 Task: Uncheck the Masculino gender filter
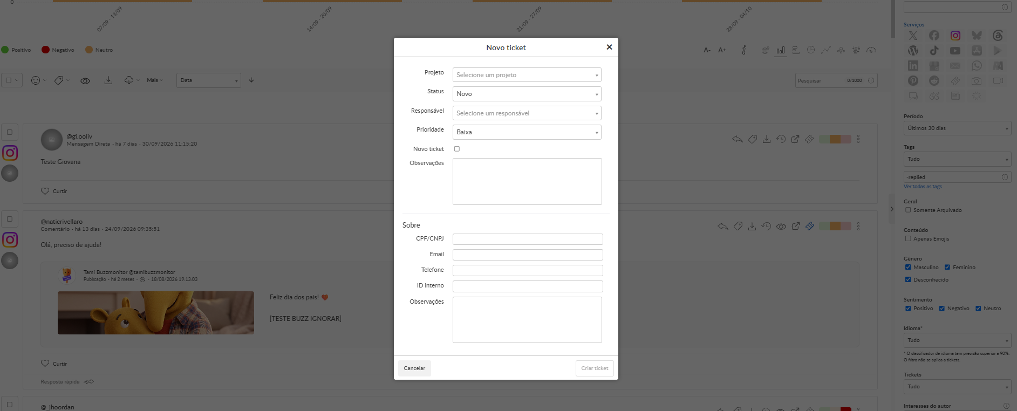pyautogui.click(x=908, y=268)
